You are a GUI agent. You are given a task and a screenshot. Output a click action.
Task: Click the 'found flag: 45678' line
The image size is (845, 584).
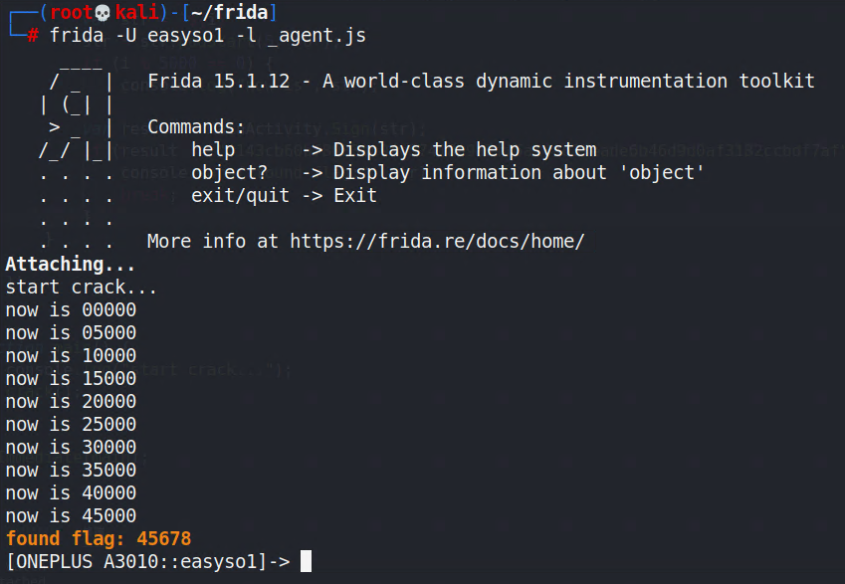coord(99,538)
